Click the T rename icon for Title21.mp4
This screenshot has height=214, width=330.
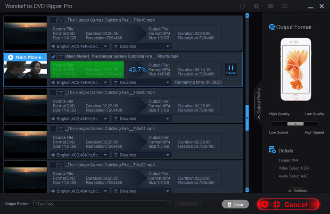coord(61,129)
